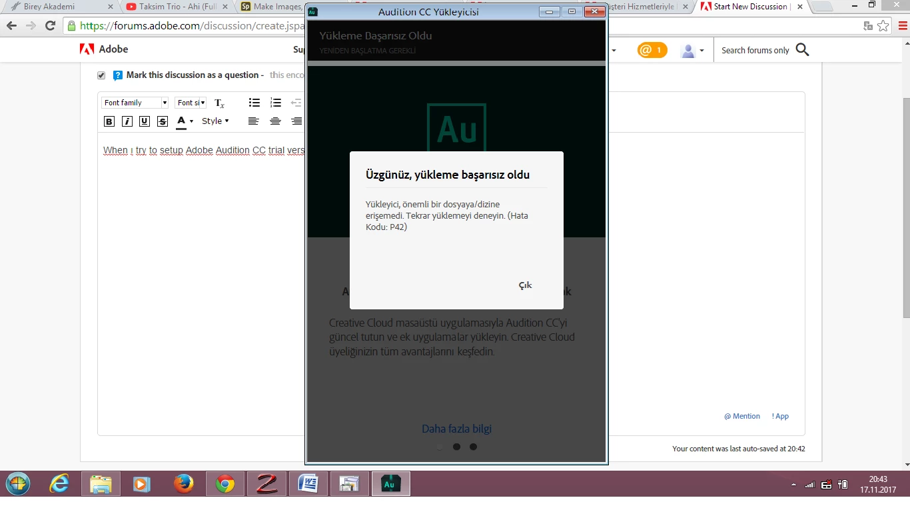Open the user avatar dropdown

tap(692, 51)
